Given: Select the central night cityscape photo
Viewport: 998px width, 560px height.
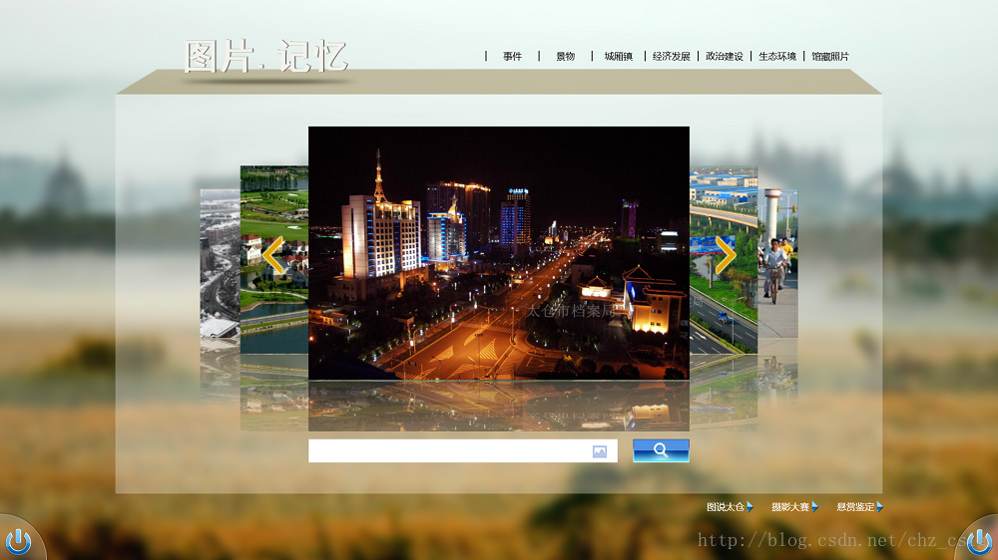Looking at the screenshot, I should point(498,253).
